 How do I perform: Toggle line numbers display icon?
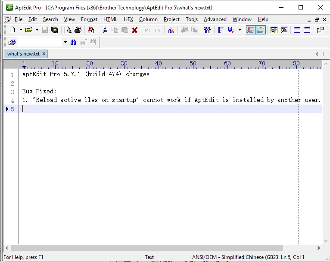[x=251, y=30]
